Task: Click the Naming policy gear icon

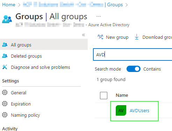Action: (5, 115)
